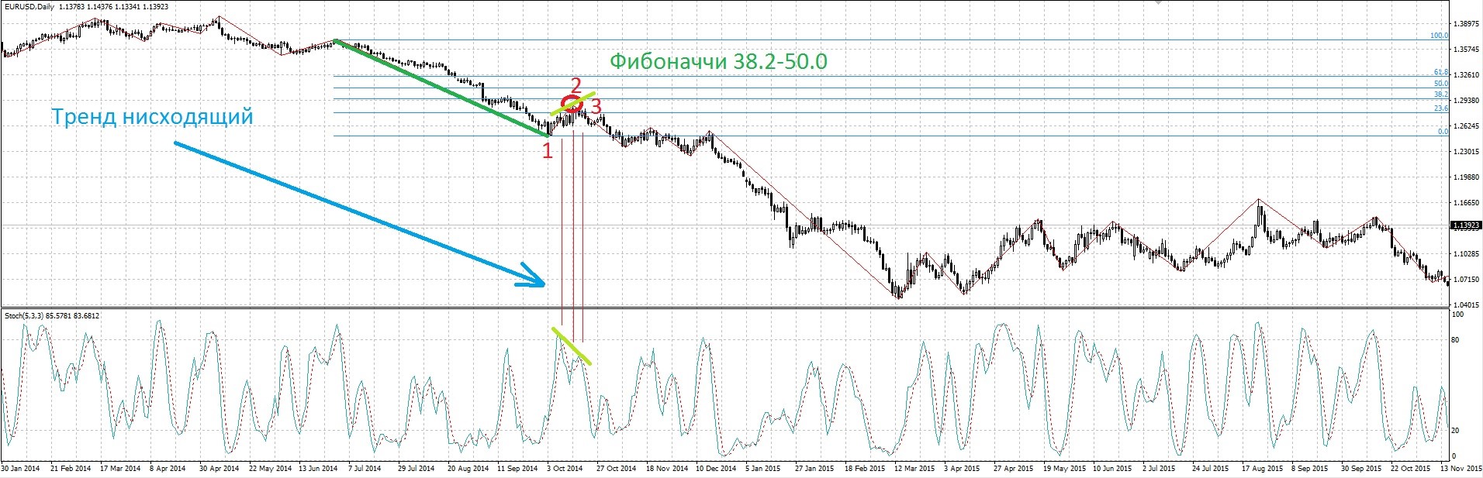The width and height of the screenshot is (1483, 478).
Task: Click price scale value 1.29380
Action: click(x=1466, y=101)
